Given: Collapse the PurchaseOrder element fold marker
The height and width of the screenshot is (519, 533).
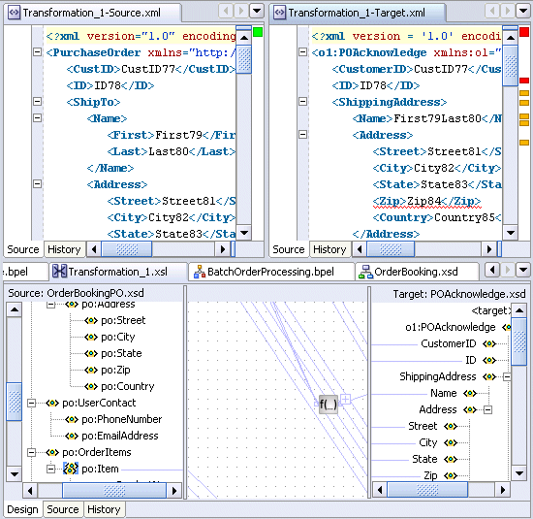Looking at the screenshot, I should tap(38, 52).
